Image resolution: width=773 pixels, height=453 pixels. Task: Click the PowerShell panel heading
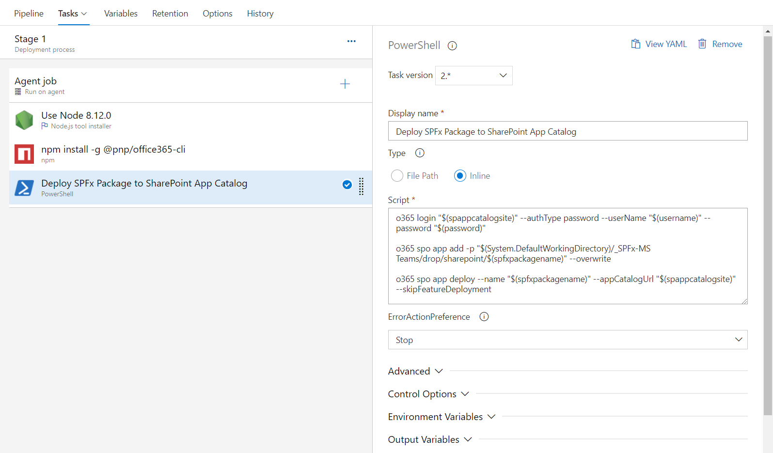[414, 45]
